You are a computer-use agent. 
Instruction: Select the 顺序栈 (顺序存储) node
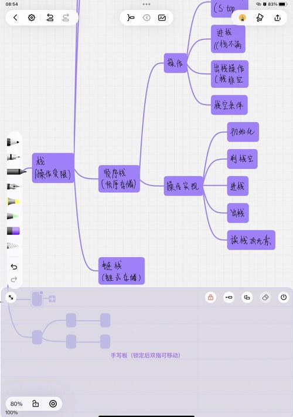pyautogui.click(x=119, y=179)
